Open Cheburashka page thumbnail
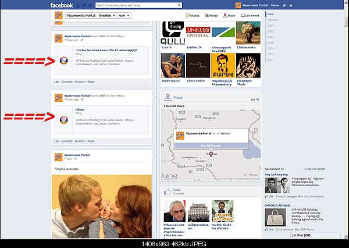 point(248,33)
